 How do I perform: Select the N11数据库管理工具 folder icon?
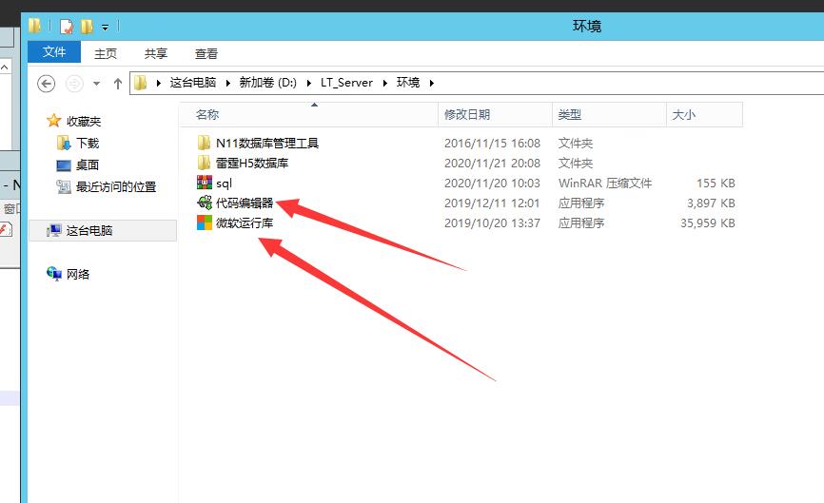(x=204, y=143)
